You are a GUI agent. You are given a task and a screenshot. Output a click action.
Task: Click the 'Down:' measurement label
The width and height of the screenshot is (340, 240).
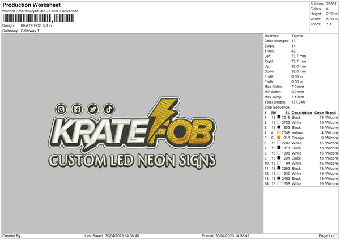coord(269,71)
